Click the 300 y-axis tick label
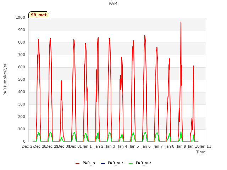This screenshot has width=227, height=170. click(22, 104)
